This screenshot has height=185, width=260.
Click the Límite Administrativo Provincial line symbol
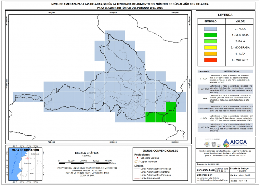point(136,169)
